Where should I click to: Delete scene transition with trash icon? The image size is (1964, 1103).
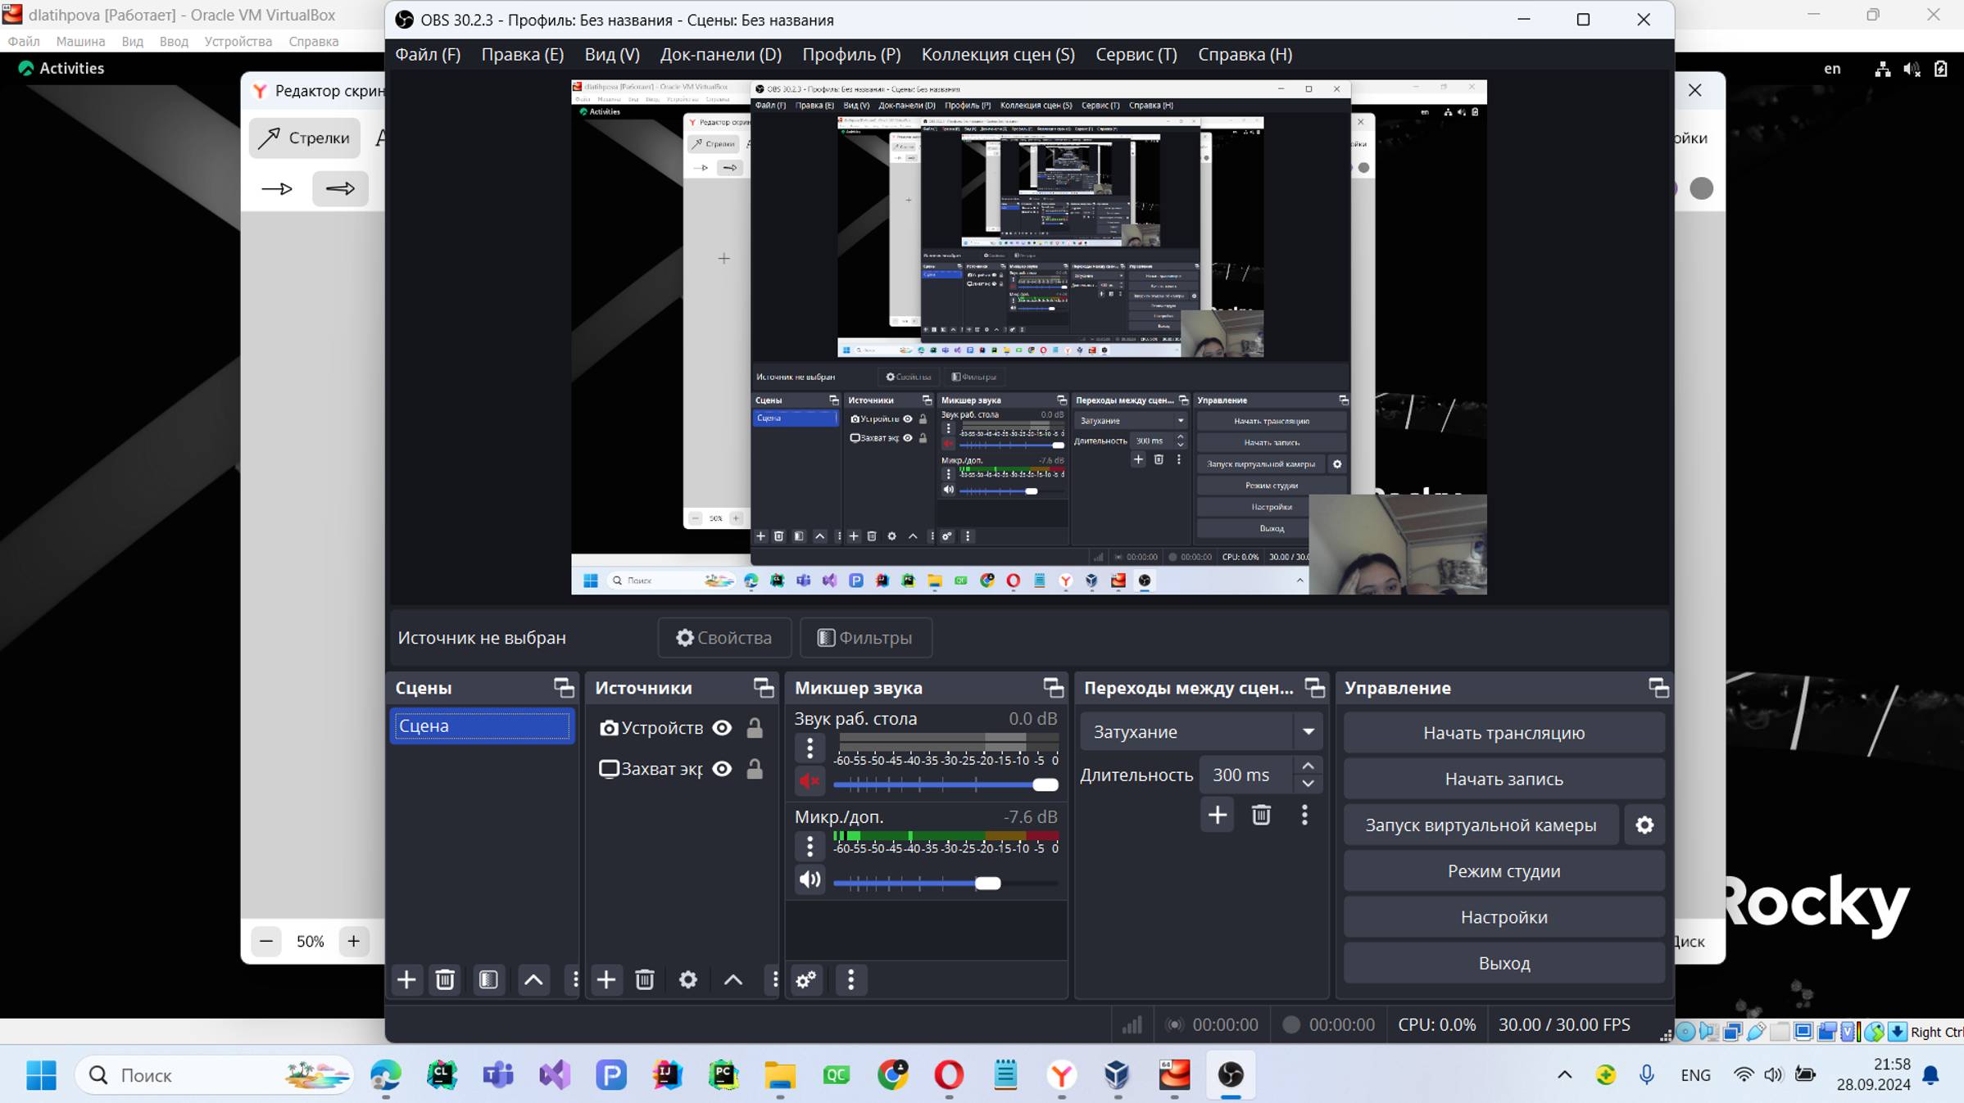(x=1261, y=815)
